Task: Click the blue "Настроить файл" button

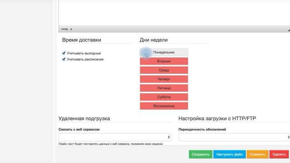Action: click(229, 154)
